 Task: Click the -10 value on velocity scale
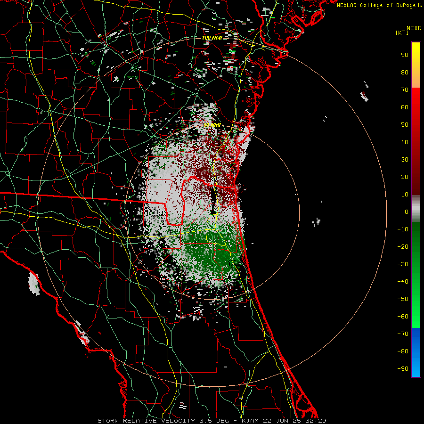click(403, 229)
